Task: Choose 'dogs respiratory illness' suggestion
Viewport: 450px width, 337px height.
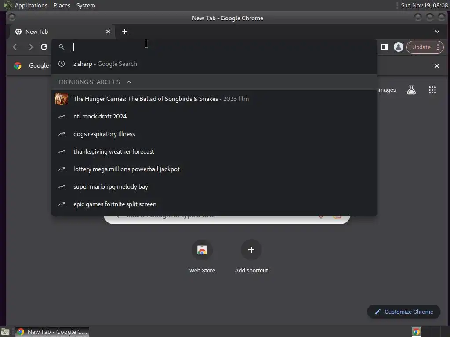Action: pos(214,134)
